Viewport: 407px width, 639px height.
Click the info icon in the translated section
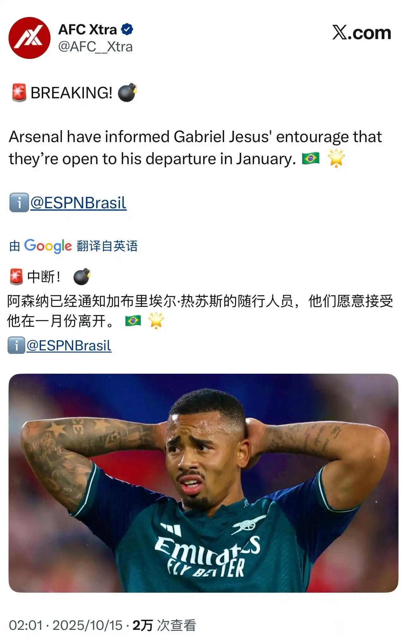click(17, 345)
